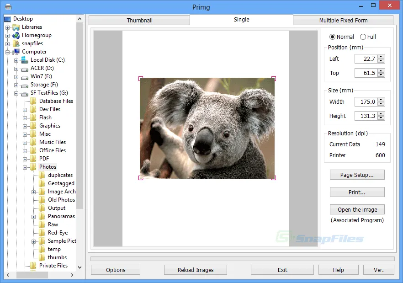Click the Misc folder icon
The width and height of the screenshot is (403, 283).
33,134
